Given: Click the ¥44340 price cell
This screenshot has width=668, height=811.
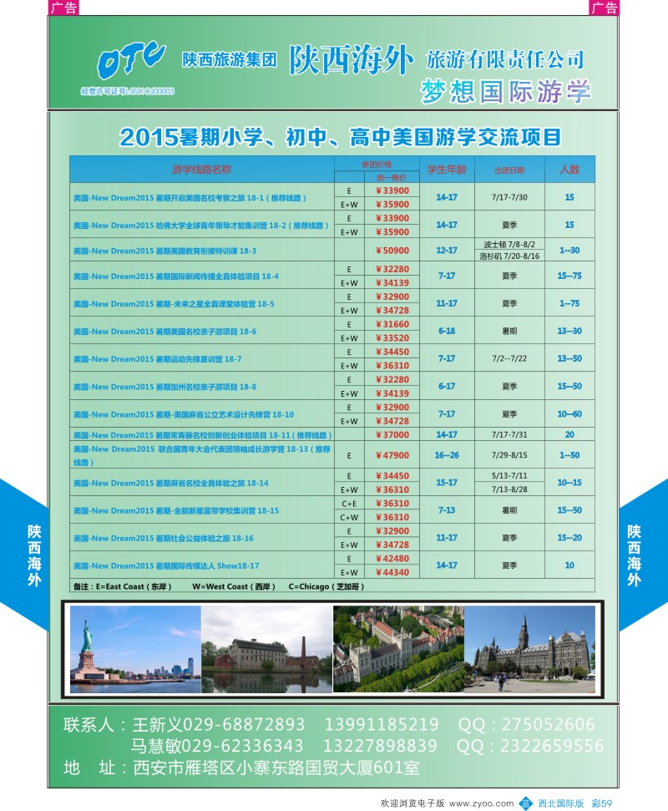Looking at the screenshot, I should point(392,572).
